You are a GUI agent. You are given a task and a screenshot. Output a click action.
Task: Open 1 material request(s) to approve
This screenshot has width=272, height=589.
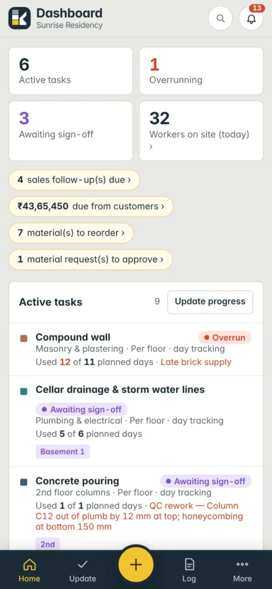pyautogui.click(x=90, y=259)
